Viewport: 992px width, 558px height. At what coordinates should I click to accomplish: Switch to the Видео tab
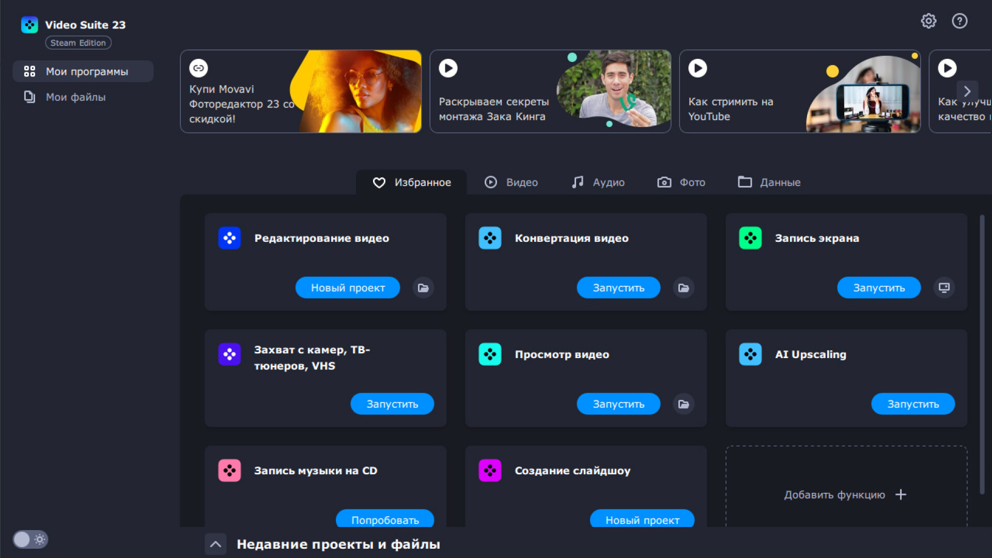pyautogui.click(x=511, y=182)
